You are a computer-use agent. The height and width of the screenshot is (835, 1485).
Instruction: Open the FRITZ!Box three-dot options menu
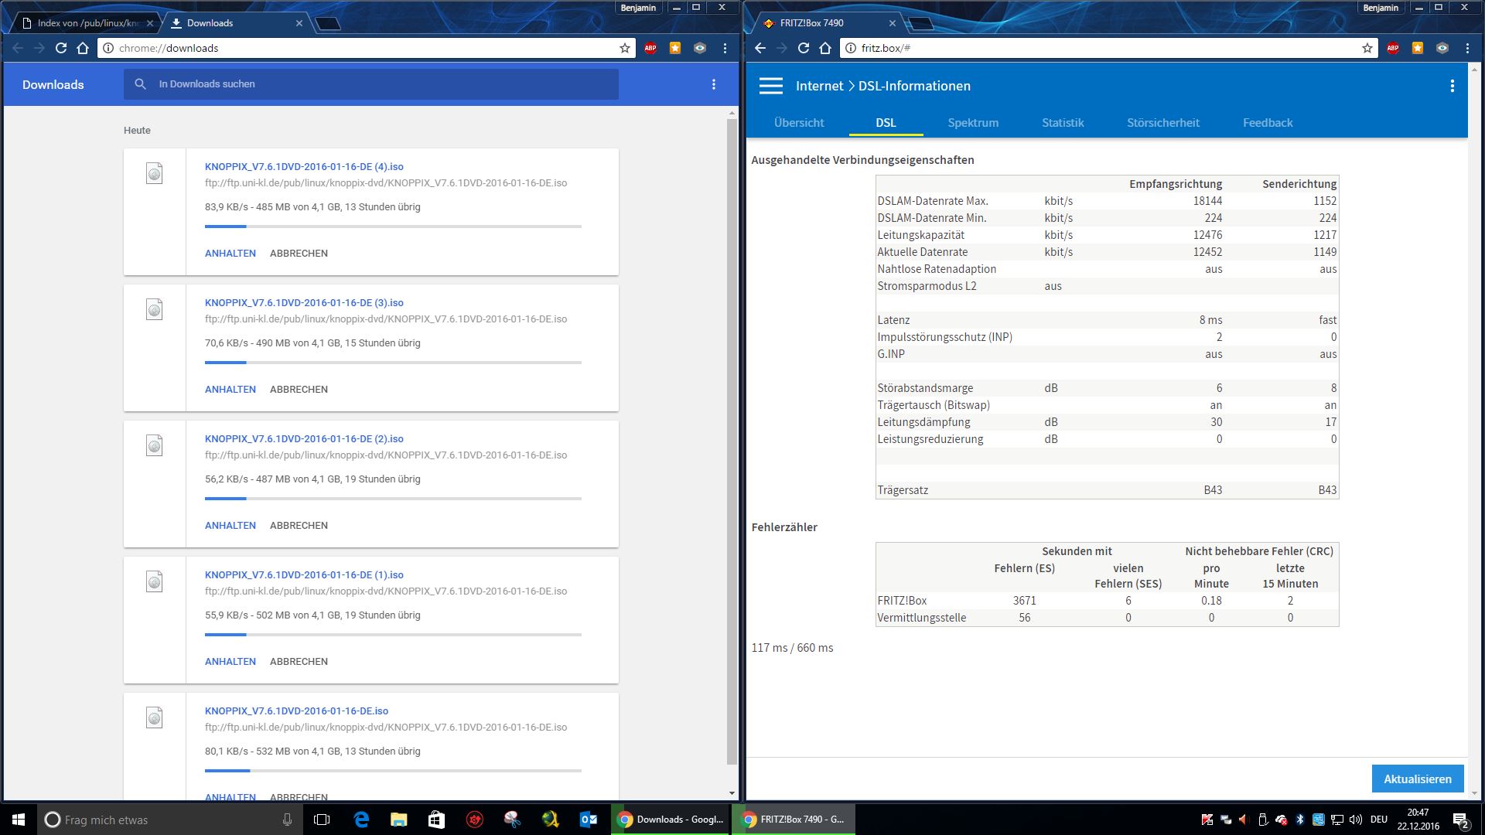point(1452,86)
